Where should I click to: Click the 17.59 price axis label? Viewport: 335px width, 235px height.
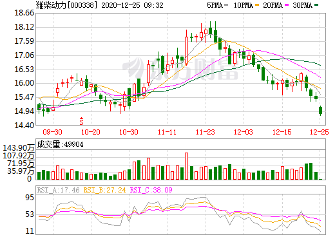(24, 41)
